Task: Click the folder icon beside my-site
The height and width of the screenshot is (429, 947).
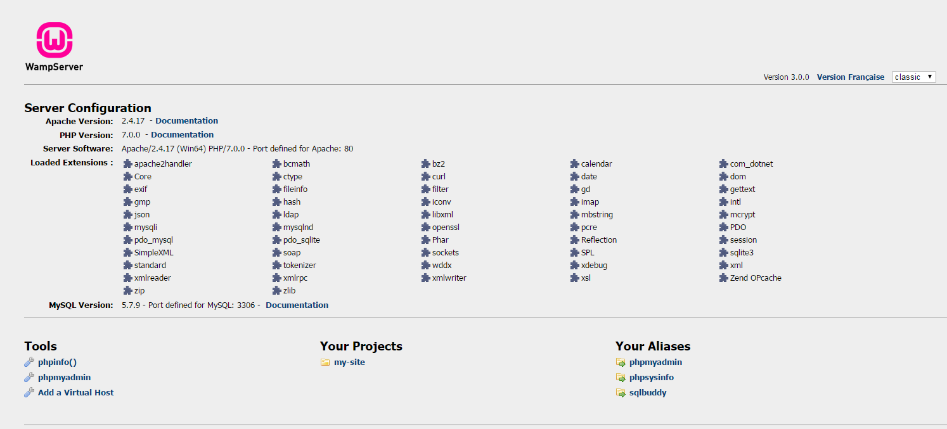Action: click(x=325, y=362)
